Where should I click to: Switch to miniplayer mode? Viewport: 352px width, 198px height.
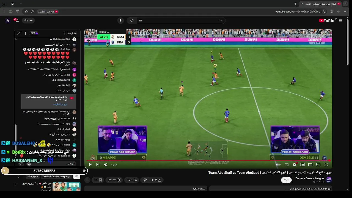302,165
